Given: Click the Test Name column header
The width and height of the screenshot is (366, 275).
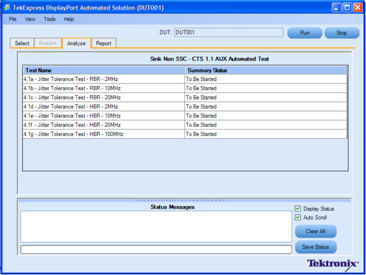Looking at the screenshot, I should [104, 70].
